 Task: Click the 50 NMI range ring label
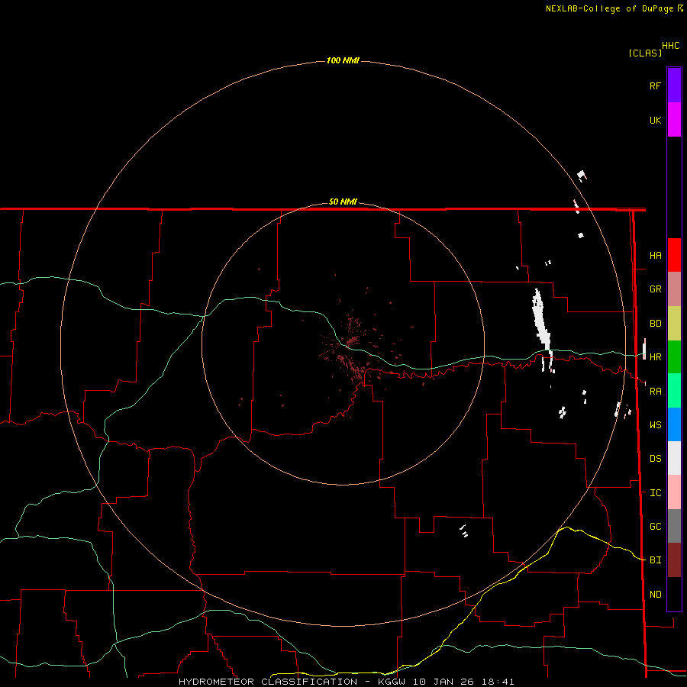coord(343,202)
